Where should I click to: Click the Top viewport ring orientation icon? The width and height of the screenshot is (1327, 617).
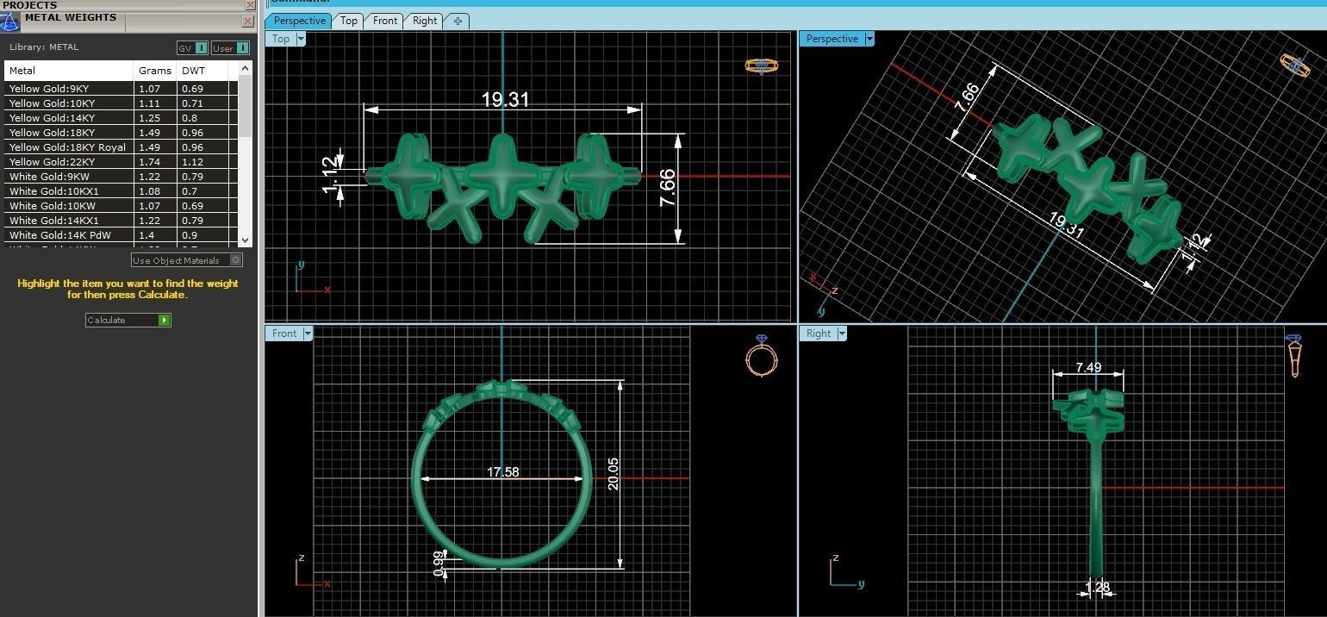pos(762,65)
